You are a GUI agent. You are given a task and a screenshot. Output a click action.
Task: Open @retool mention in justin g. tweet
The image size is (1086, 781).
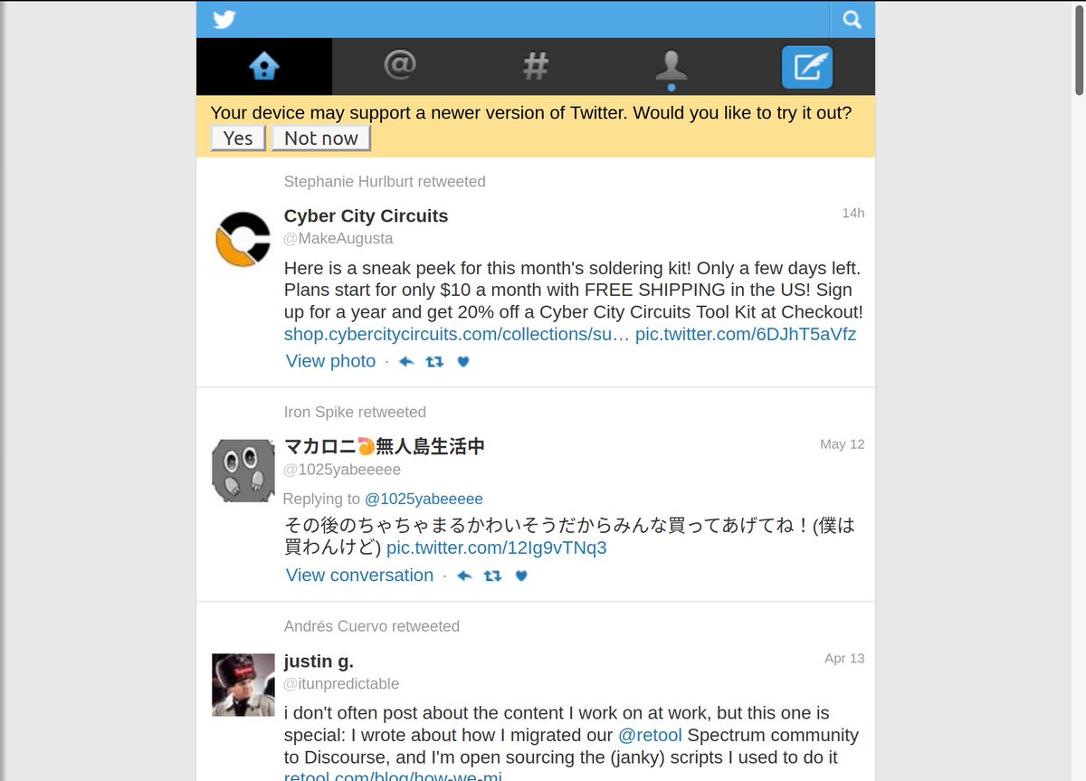[650, 735]
